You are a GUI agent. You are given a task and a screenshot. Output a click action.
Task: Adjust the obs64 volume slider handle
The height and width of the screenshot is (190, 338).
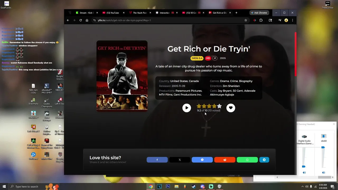pyautogui.click(x=323, y=148)
